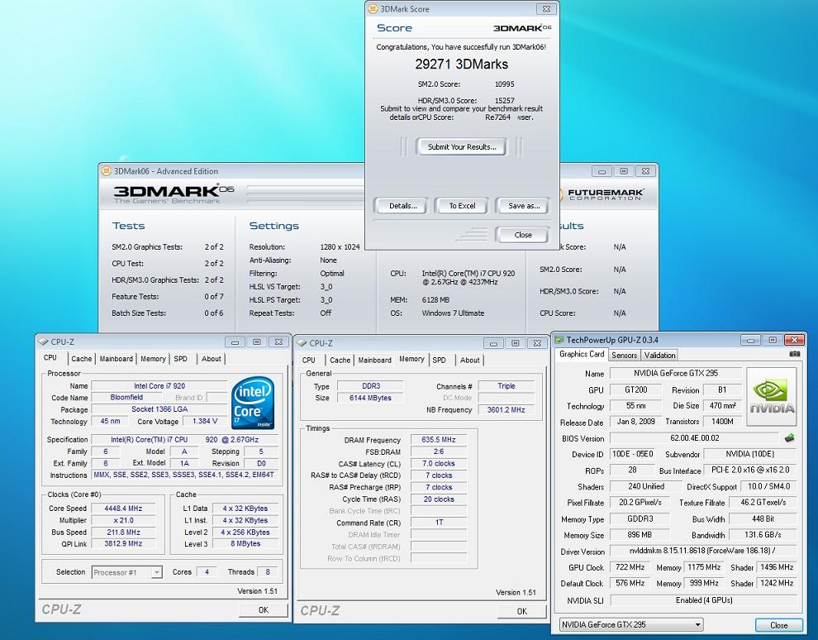Open Mainboard tab in left CPU-Z
Viewport: 818px width, 640px height.
point(116,359)
